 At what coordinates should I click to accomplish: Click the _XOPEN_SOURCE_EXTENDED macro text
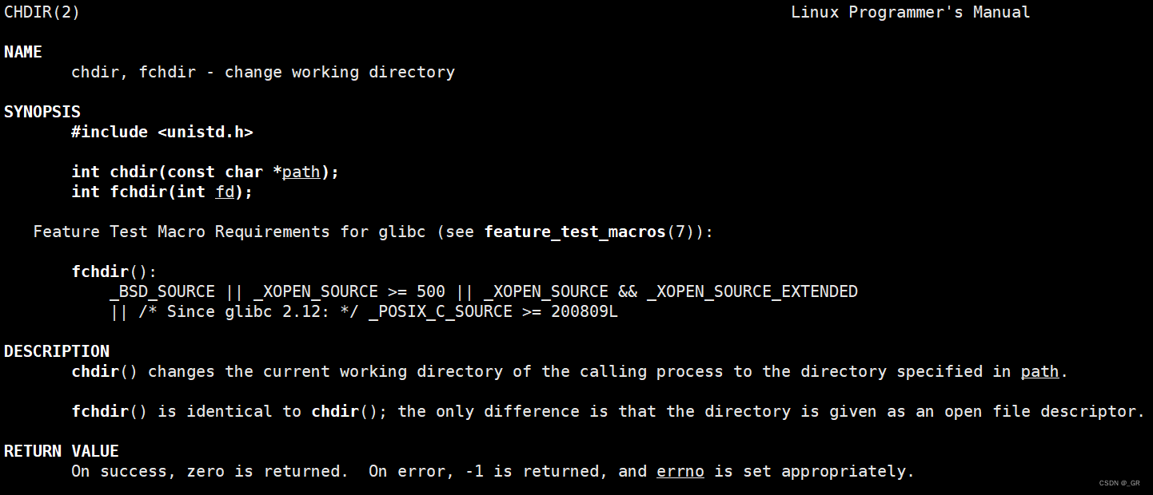tap(752, 291)
